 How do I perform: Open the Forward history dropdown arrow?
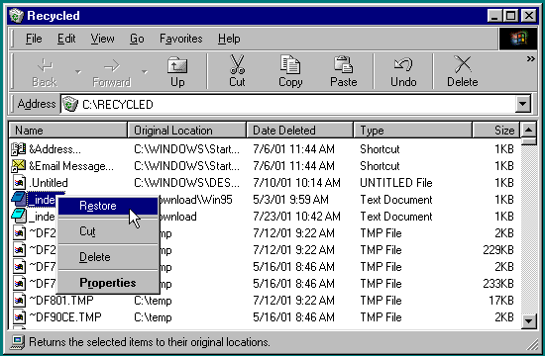pyautogui.click(x=145, y=72)
